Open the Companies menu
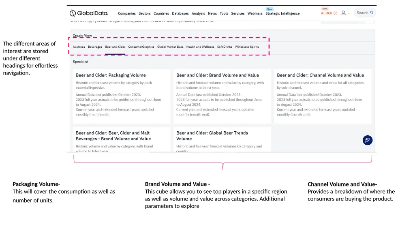 coord(127,13)
